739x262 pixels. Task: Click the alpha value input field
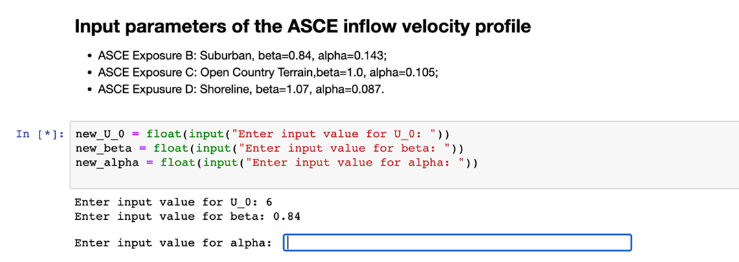point(458,243)
